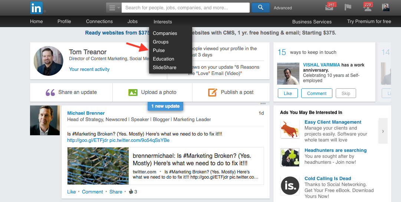Click the blue magnifier search button
This screenshot has height=202, width=401.
coord(261,8)
